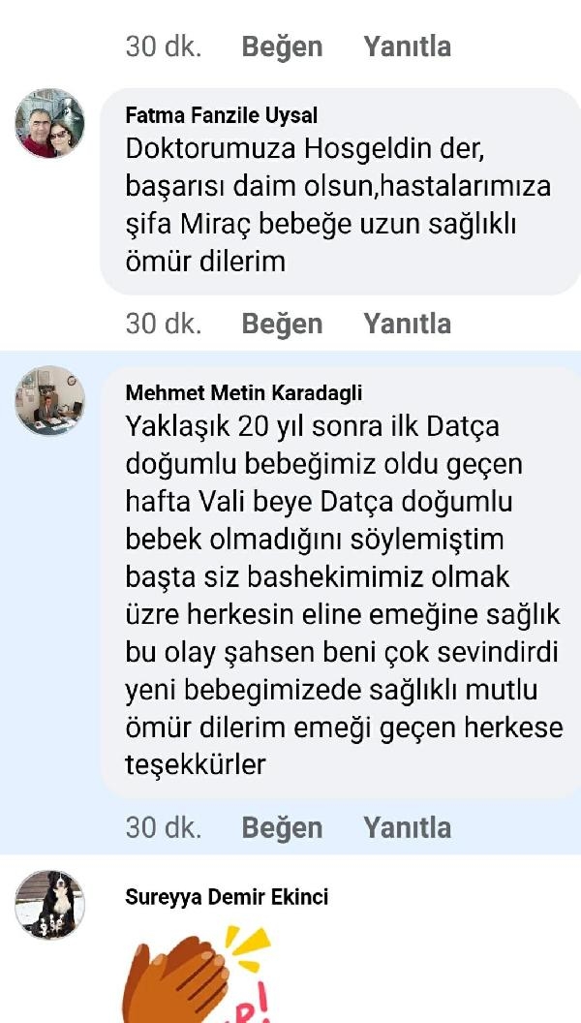Image resolution: width=581 pixels, height=1023 pixels.
Task: Click the Sureyya Demir Ekinci name link
Action: coord(227,897)
